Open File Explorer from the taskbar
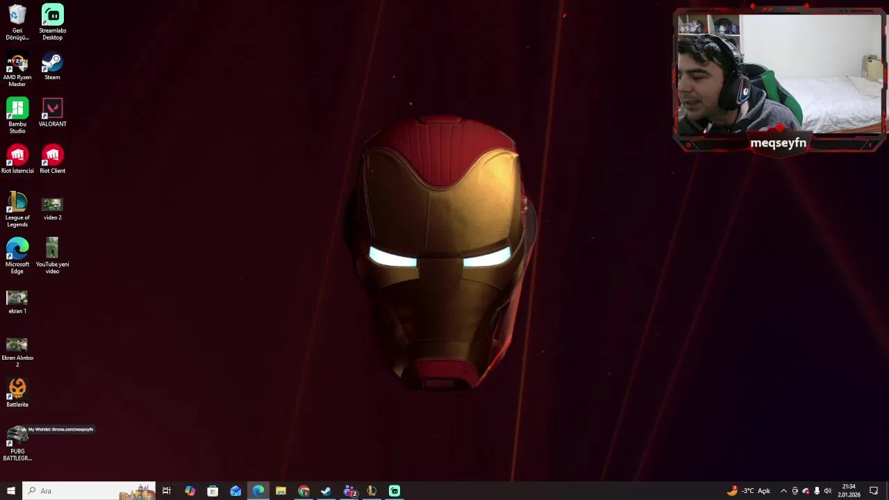The height and width of the screenshot is (500, 889). click(x=281, y=491)
